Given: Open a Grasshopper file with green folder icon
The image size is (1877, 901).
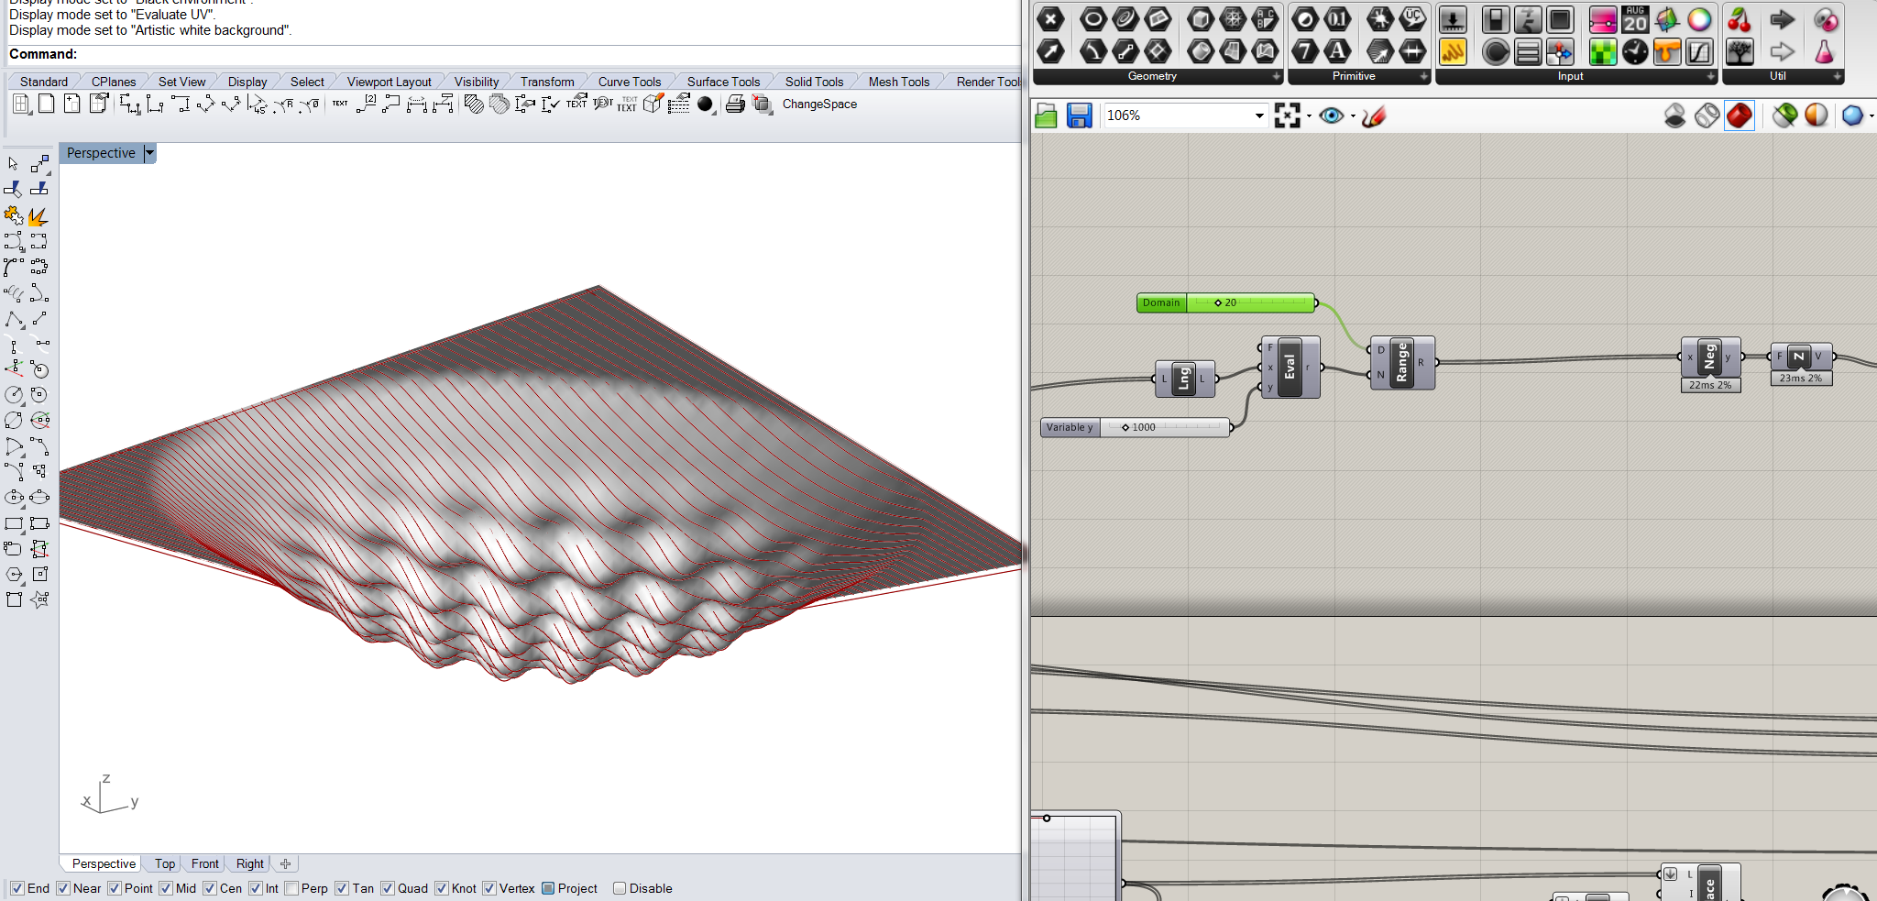Looking at the screenshot, I should point(1046,115).
